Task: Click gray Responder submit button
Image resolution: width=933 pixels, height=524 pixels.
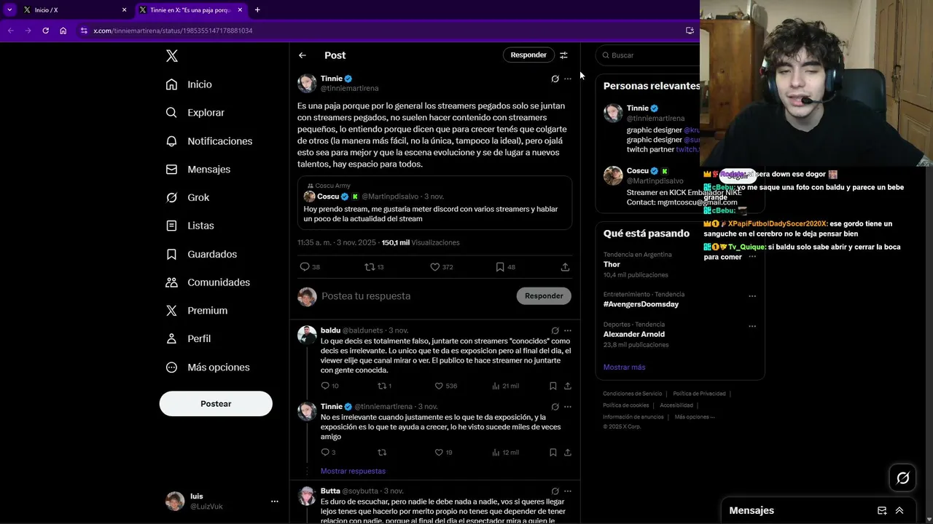Action: point(544,296)
